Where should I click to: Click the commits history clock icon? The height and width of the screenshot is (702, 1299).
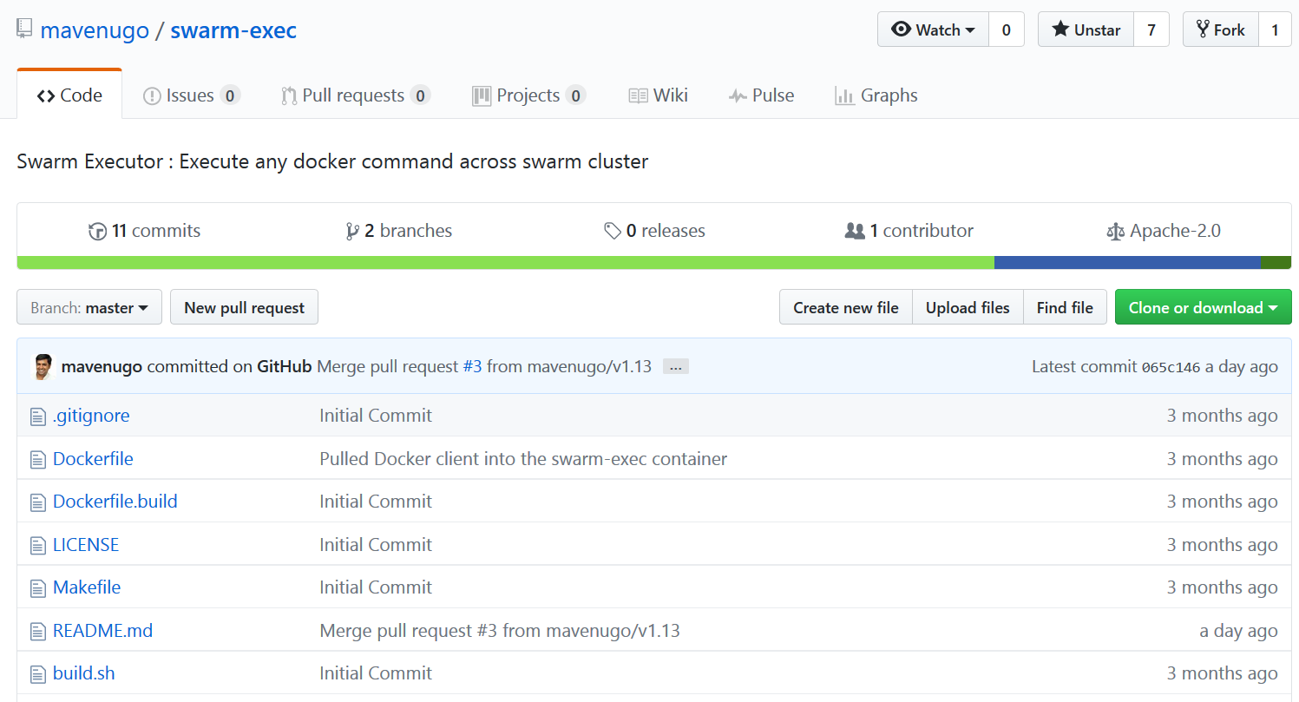98,231
